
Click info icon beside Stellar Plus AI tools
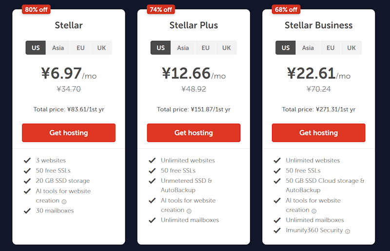[x=189, y=211]
